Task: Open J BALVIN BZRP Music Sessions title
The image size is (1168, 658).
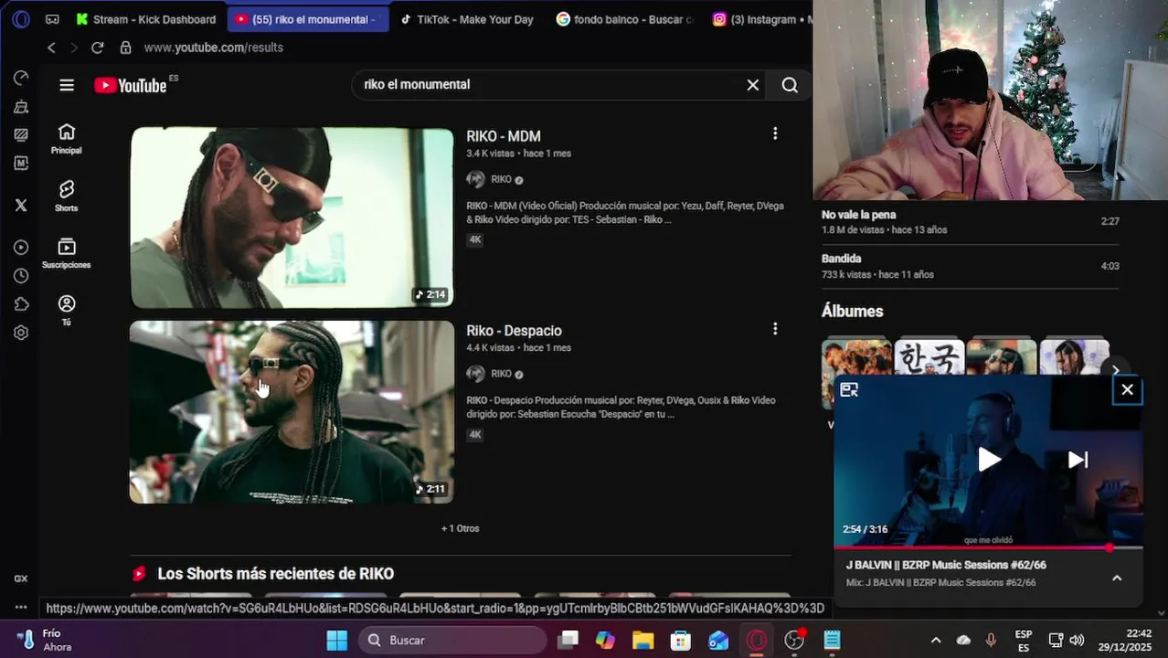Action: click(x=946, y=565)
